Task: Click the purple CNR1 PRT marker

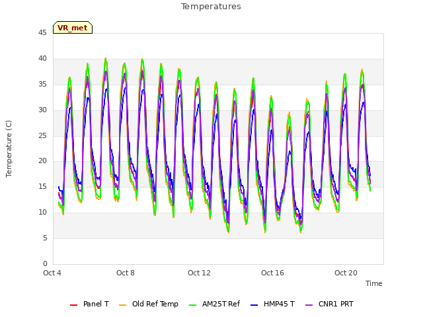Action: 309,305
